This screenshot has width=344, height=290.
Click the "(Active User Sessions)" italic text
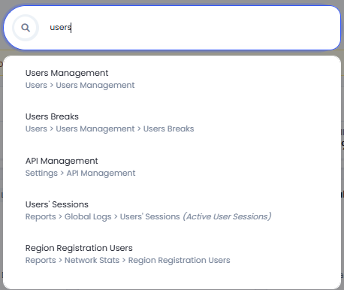pos(227,216)
